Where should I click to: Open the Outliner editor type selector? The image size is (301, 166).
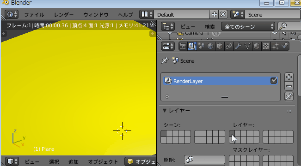coord(167,26)
